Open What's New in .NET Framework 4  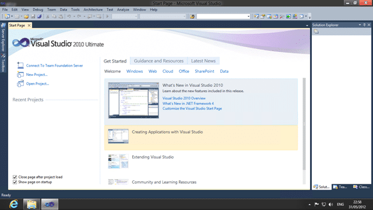tap(188, 103)
